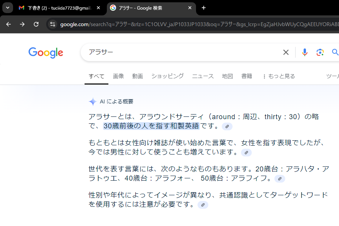Go forward to next page

coord(22,24)
